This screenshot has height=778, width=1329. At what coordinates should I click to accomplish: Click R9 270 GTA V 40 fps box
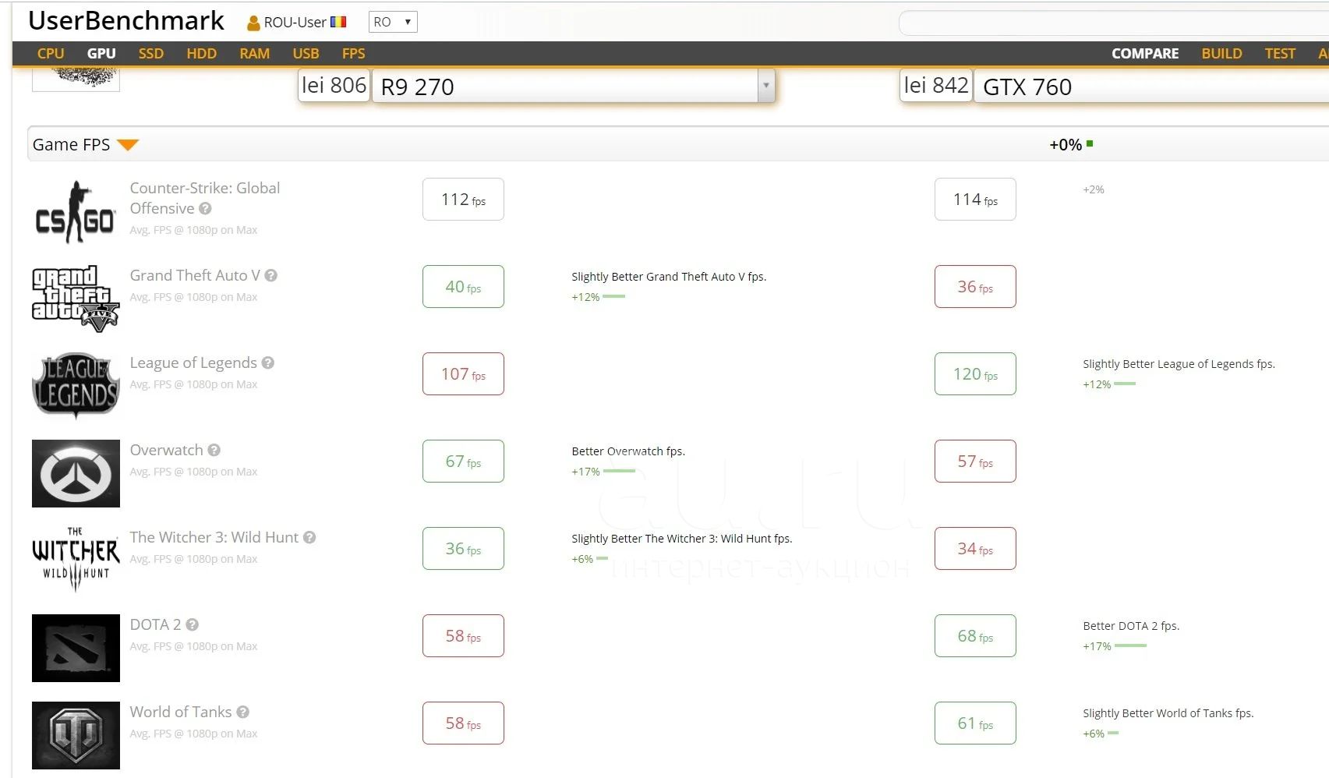tap(463, 287)
